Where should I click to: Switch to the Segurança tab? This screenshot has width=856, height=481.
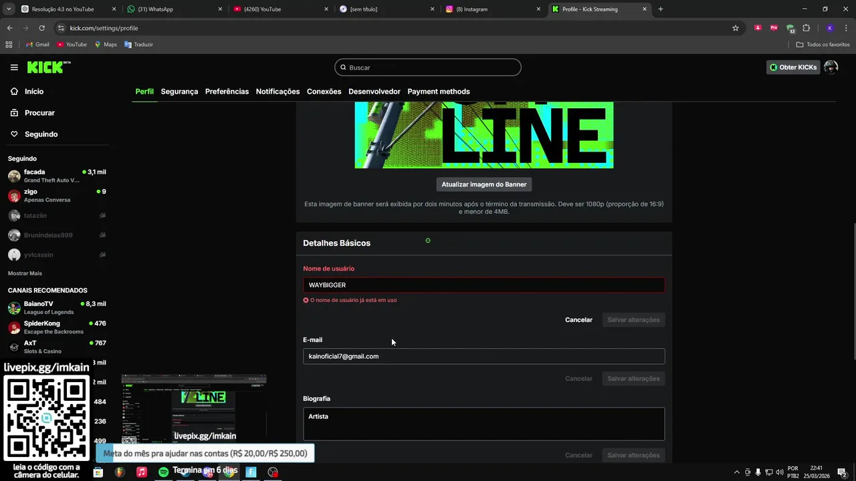tap(179, 92)
